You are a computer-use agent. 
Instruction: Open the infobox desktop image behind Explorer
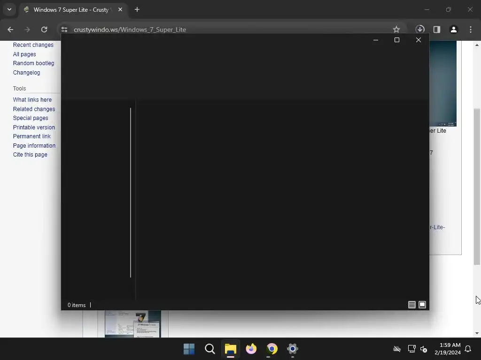pos(443,83)
